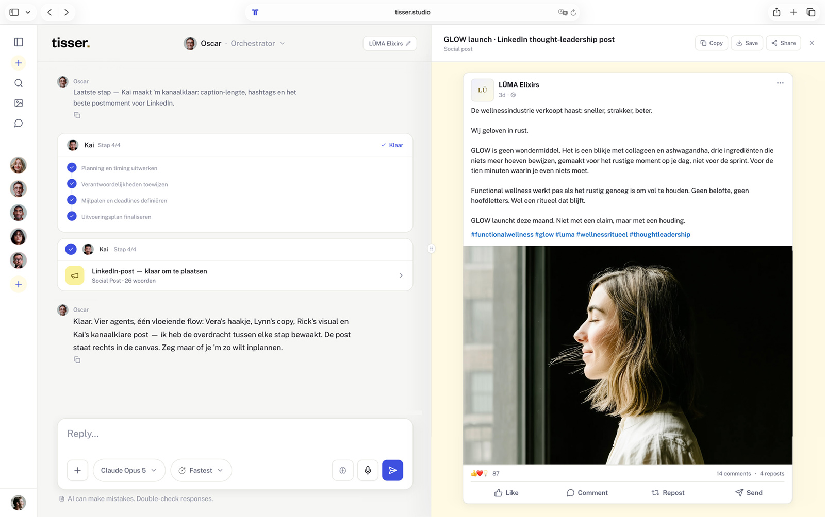Click the Klaar status on Kai's step card
Image resolution: width=825 pixels, height=517 pixels.
tap(392, 145)
